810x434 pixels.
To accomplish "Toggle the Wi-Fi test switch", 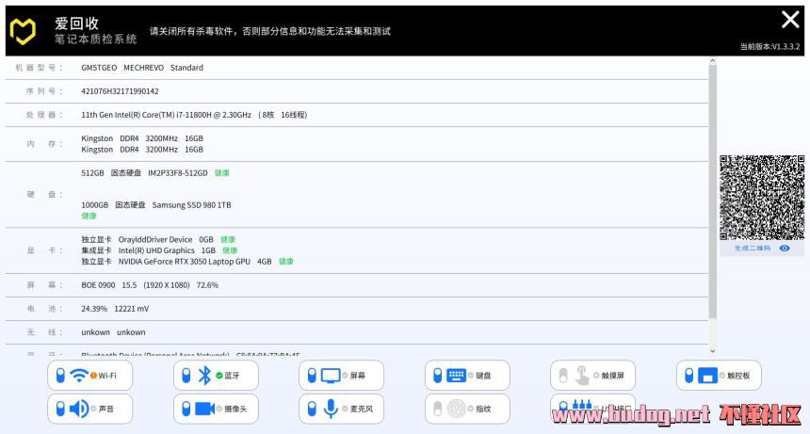I will (x=59, y=376).
